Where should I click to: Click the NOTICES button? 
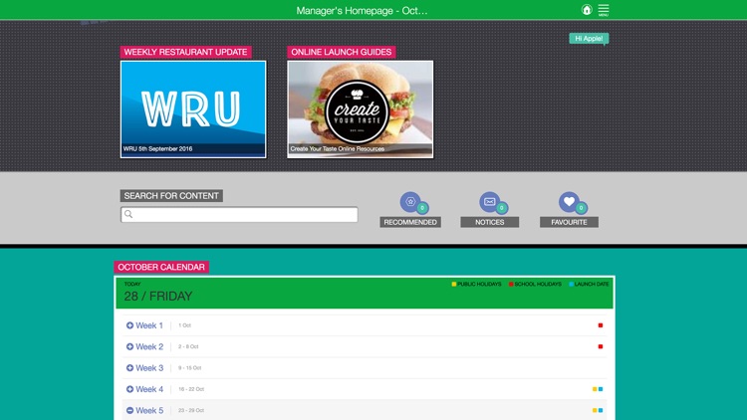pyautogui.click(x=489, y=222)
